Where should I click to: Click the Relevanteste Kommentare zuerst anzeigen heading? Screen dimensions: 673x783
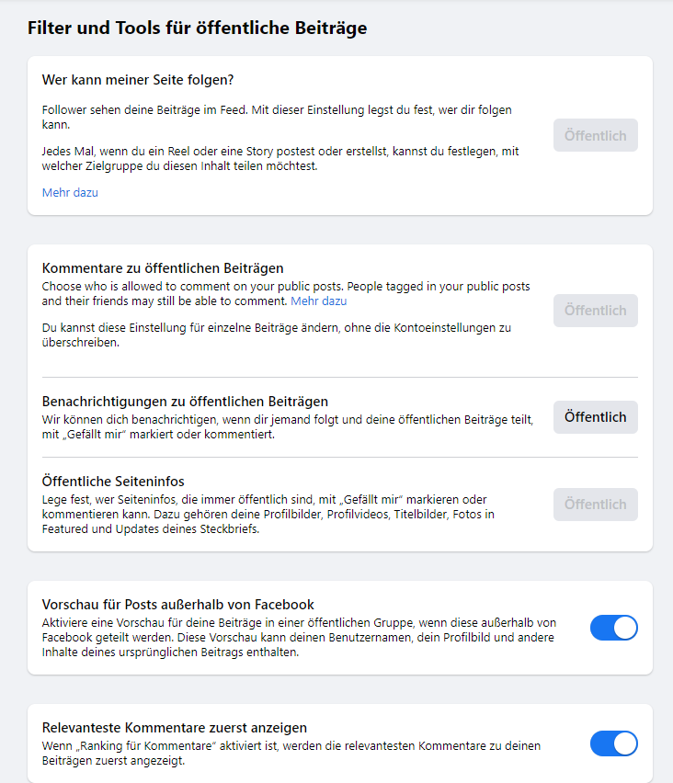[x=175, y=728]
